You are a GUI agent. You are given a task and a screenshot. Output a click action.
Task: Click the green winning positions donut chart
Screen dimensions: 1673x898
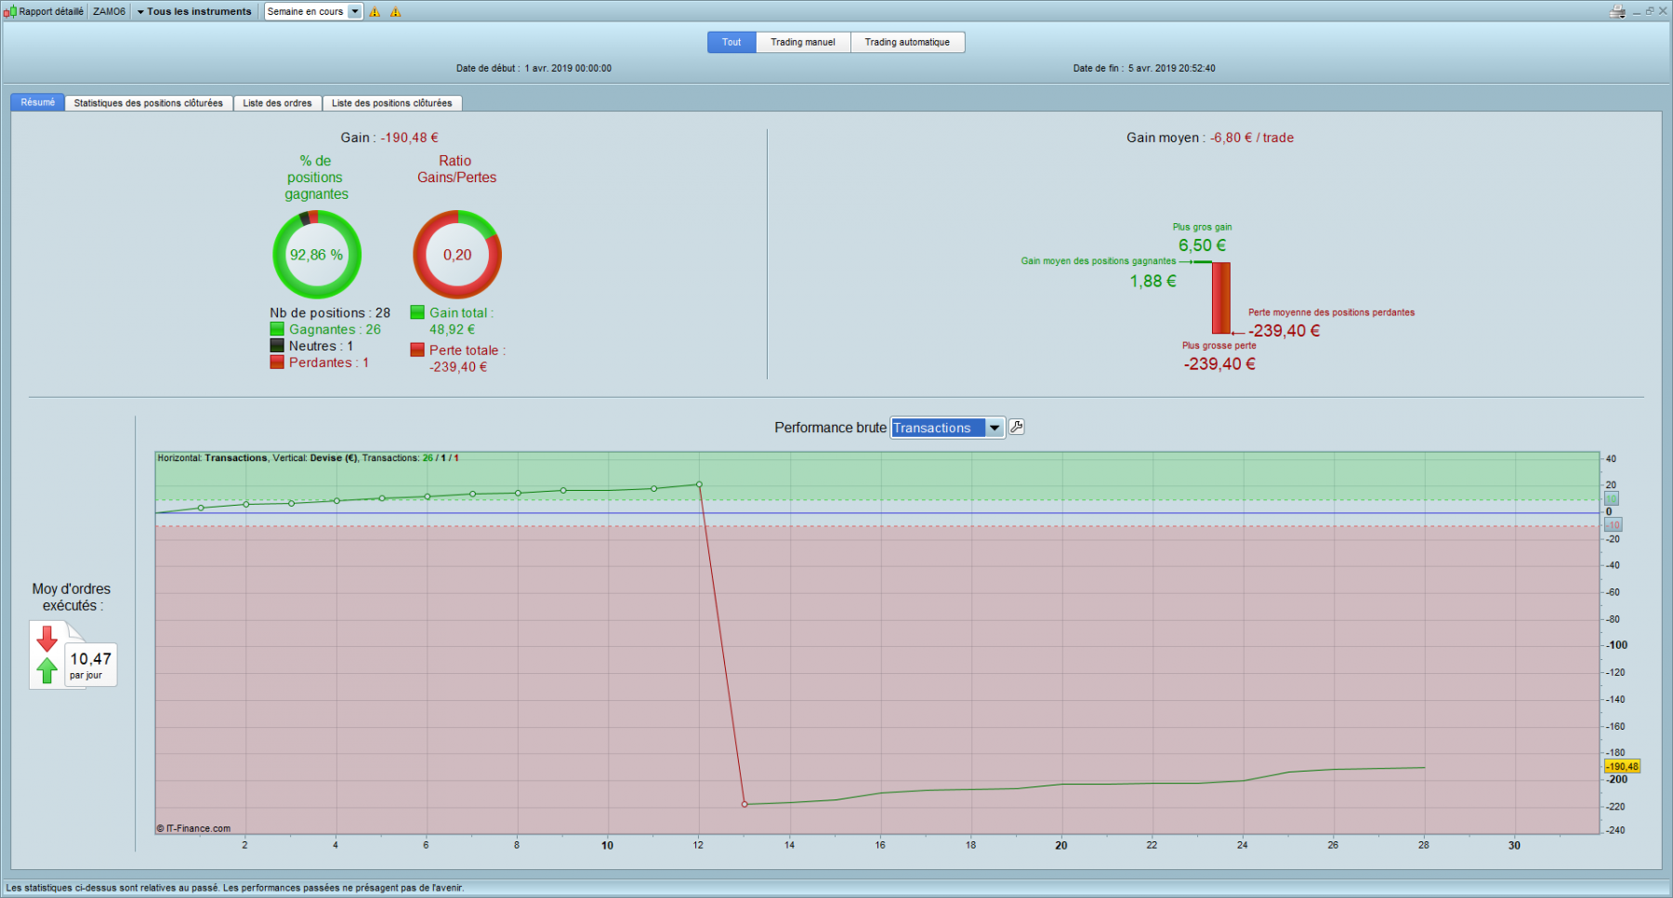pos(316,255)
